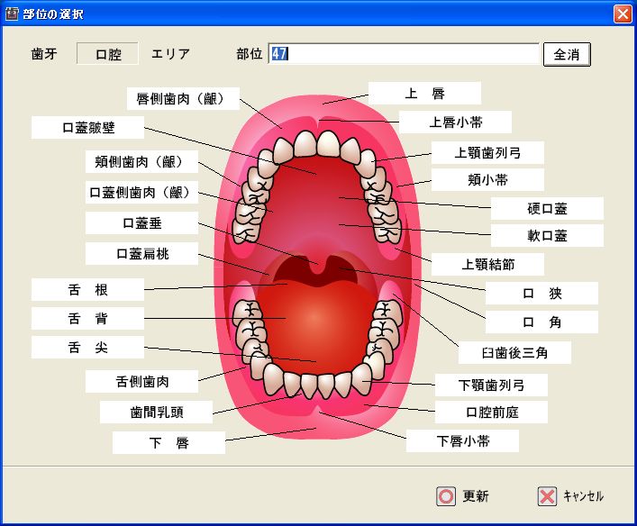Choose the 口蓋皺壁 label
Viewport: 637px width, 526px height.
point(87,128)
